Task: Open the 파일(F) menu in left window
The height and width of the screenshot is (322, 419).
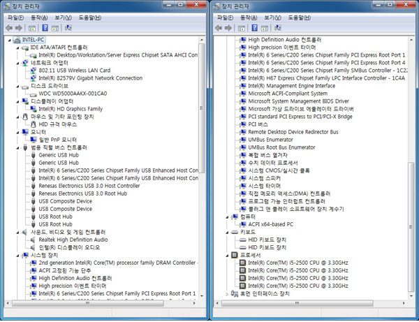Action: pyautogui.click(x=15, y=17)
